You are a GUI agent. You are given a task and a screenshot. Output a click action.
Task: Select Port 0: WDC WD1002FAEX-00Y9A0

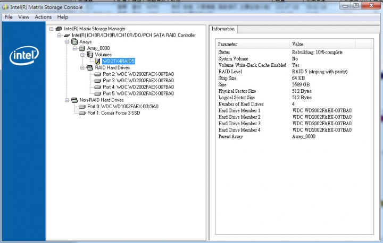[123, 107]
